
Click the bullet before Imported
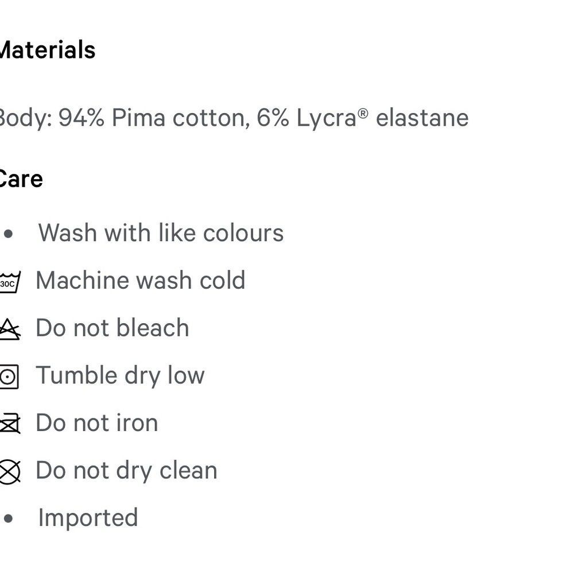(8, 518)
